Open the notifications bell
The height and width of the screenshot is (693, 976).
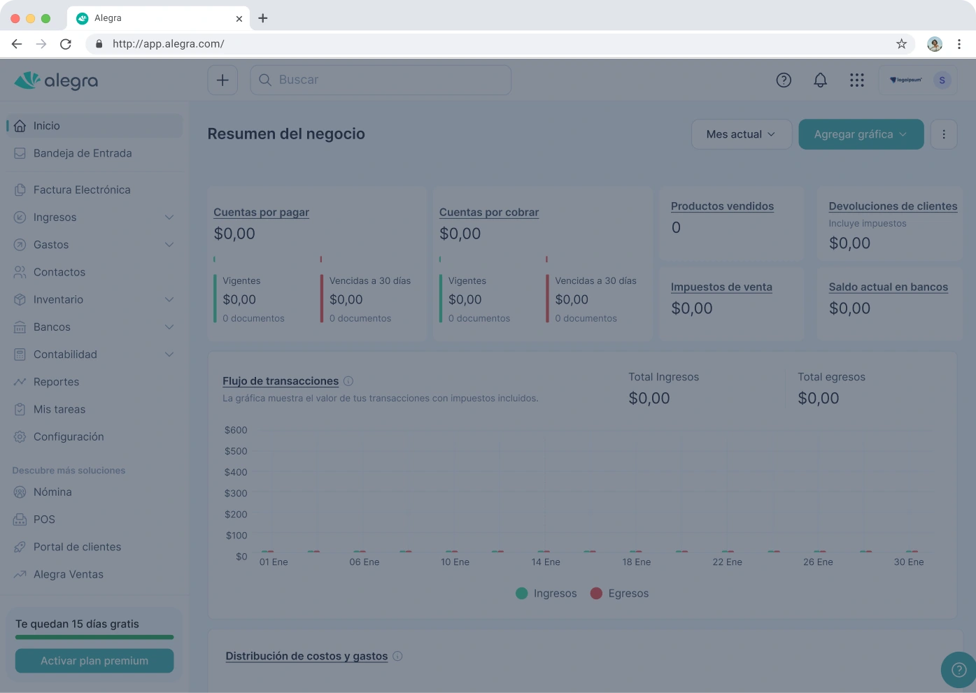820,80
